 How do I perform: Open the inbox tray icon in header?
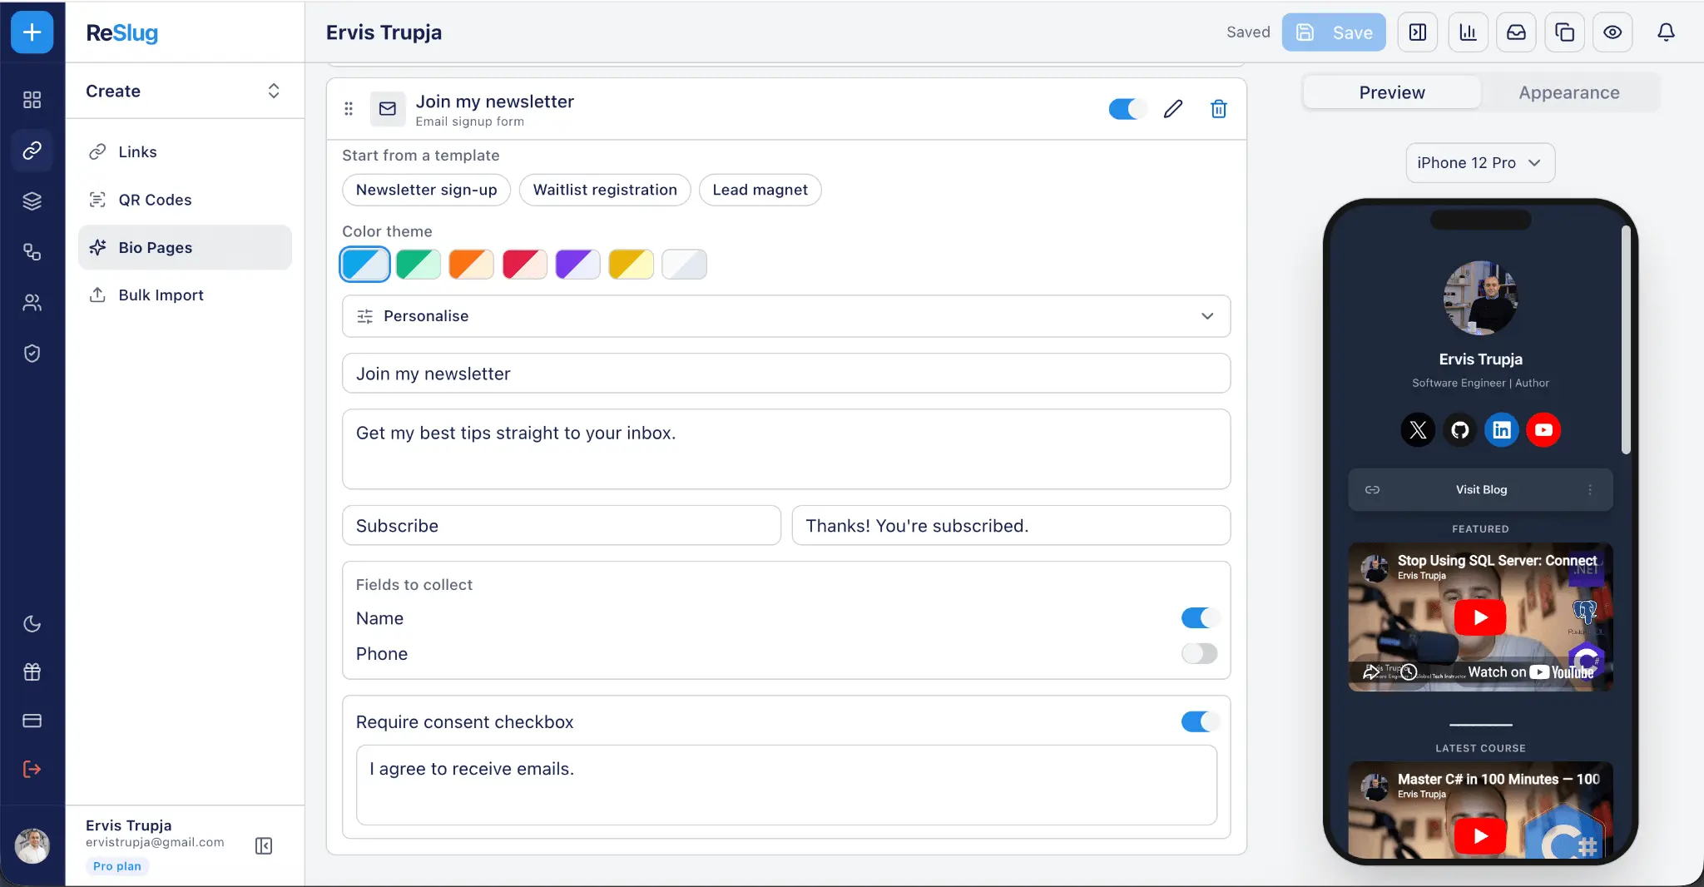tap(1516, 32)
